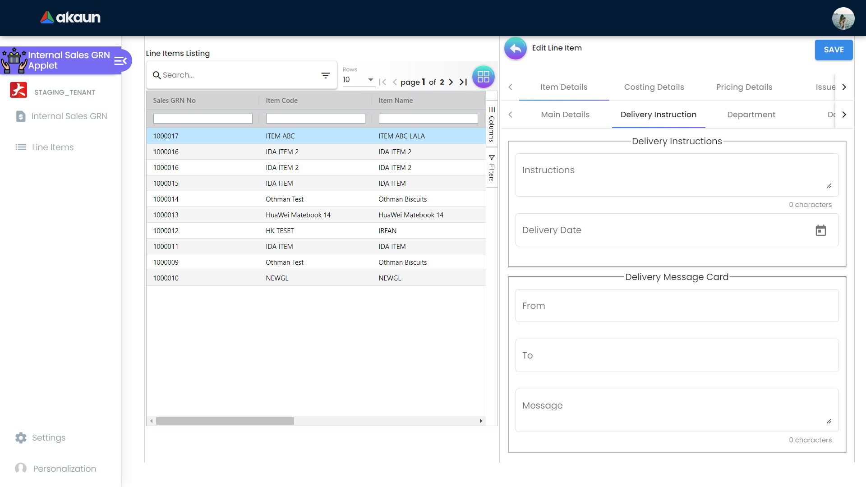866x487 pixels.
Task: Click the back arrow beside Edit Line Item
Action: click(x=515, y=48)
